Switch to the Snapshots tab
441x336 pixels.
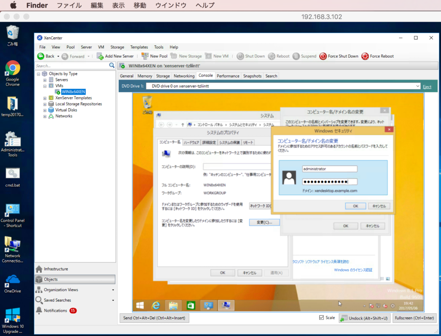(x=252, y=76)
